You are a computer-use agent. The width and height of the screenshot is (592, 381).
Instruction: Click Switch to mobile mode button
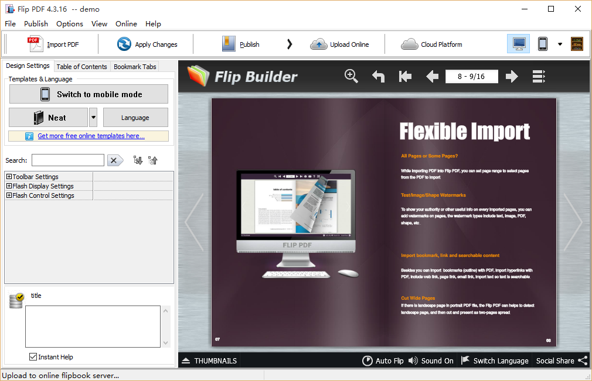(89, 94)
